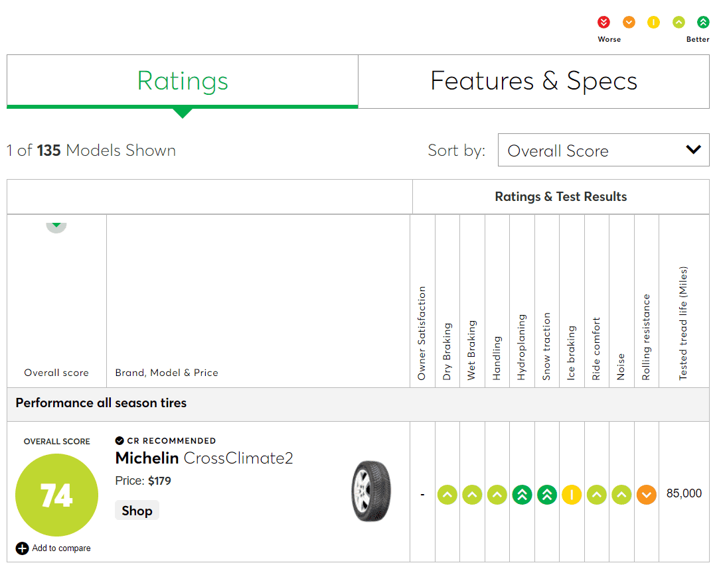Screen dimensions: 719x569
Task: Toggle Add to compare for Michelin tire
Action: coord(23,548)
